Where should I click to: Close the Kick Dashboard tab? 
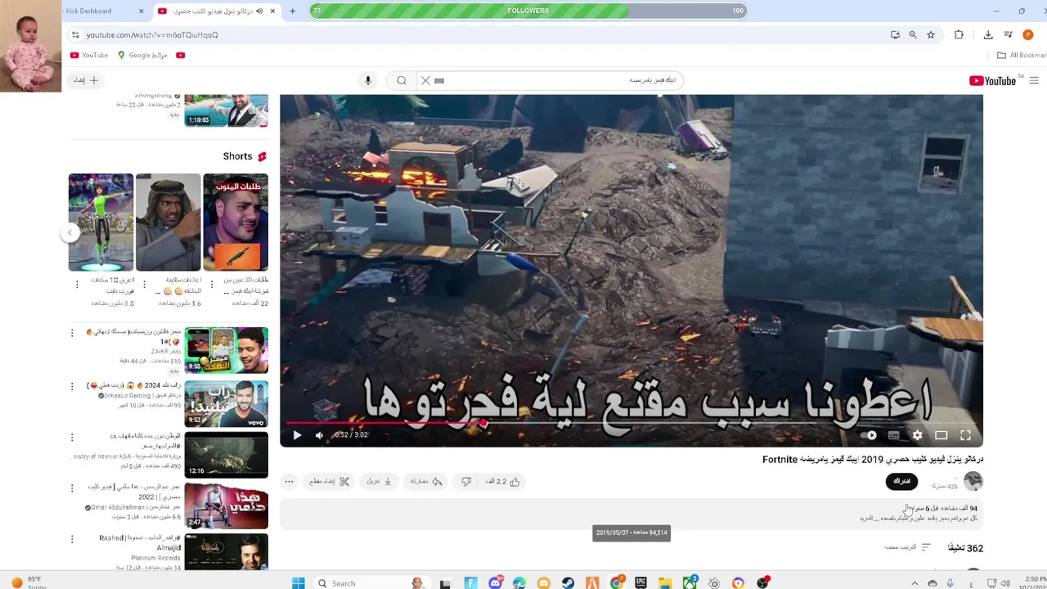point(141,11)
